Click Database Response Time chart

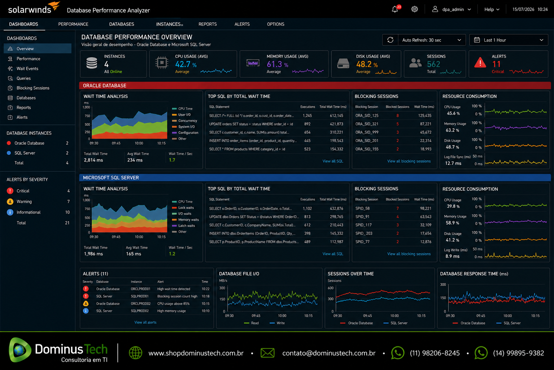494,298
